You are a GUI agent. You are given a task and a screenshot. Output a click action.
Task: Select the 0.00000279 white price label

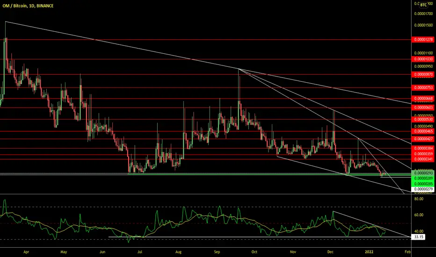pyautogui.click(x=422, y=190)
